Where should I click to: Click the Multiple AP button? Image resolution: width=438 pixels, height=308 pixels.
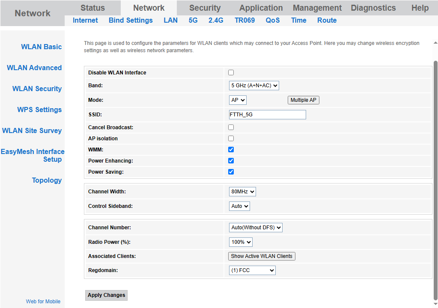303,100
